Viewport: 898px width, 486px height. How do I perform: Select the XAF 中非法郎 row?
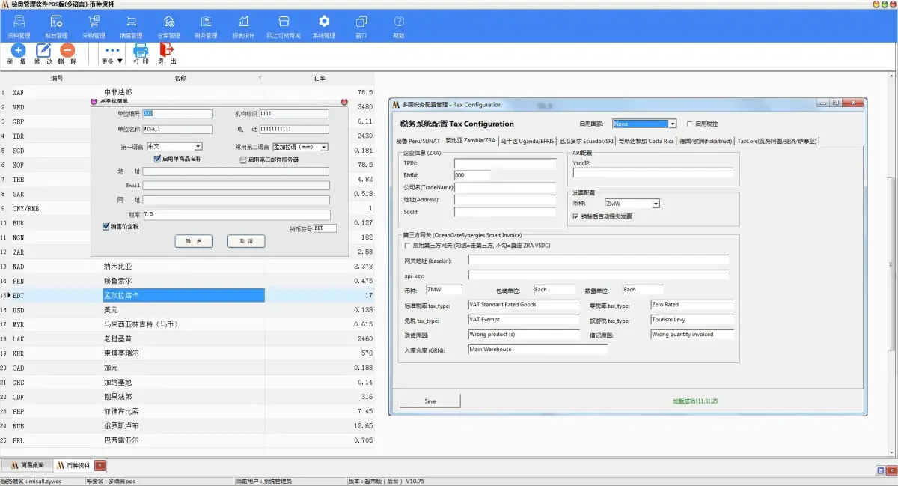pos(187,93)
